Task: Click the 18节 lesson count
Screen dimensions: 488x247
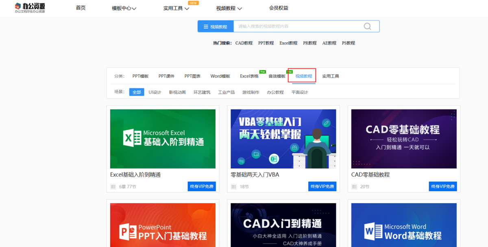Action: point(244,187)
